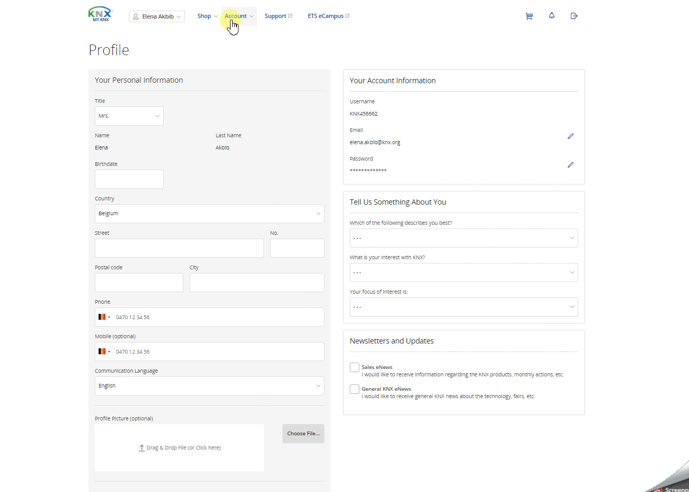Click into the Birthdate field
The height and width of the screenshot is (492, 689).
tap(129, 179)
